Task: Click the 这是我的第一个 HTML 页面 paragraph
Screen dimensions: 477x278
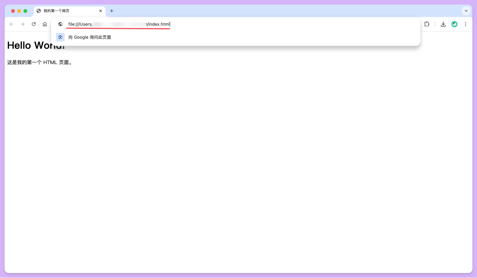Action: 39,62
